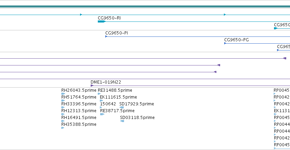The height and width of the screenshot is (150, 290).
Task: Click the DME1-019N22 label
Action: (106, 82)
